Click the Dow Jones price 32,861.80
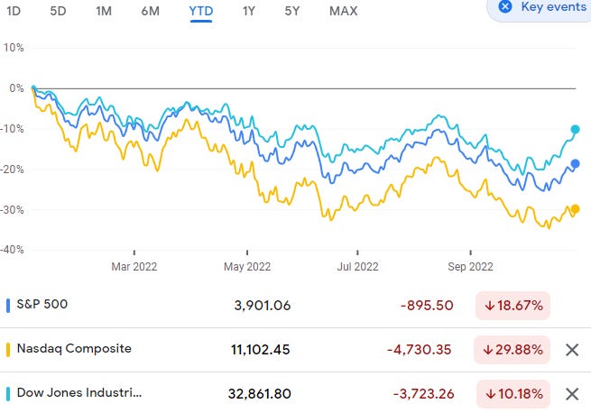 pyautogui.click(x=260, y=394)
